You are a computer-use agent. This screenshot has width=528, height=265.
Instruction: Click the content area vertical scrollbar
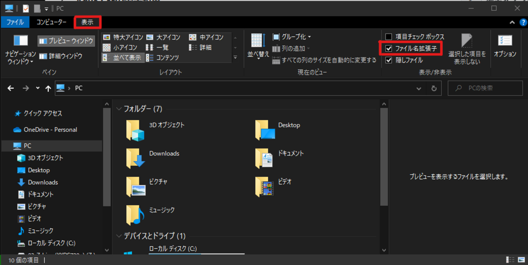point(384,157)
